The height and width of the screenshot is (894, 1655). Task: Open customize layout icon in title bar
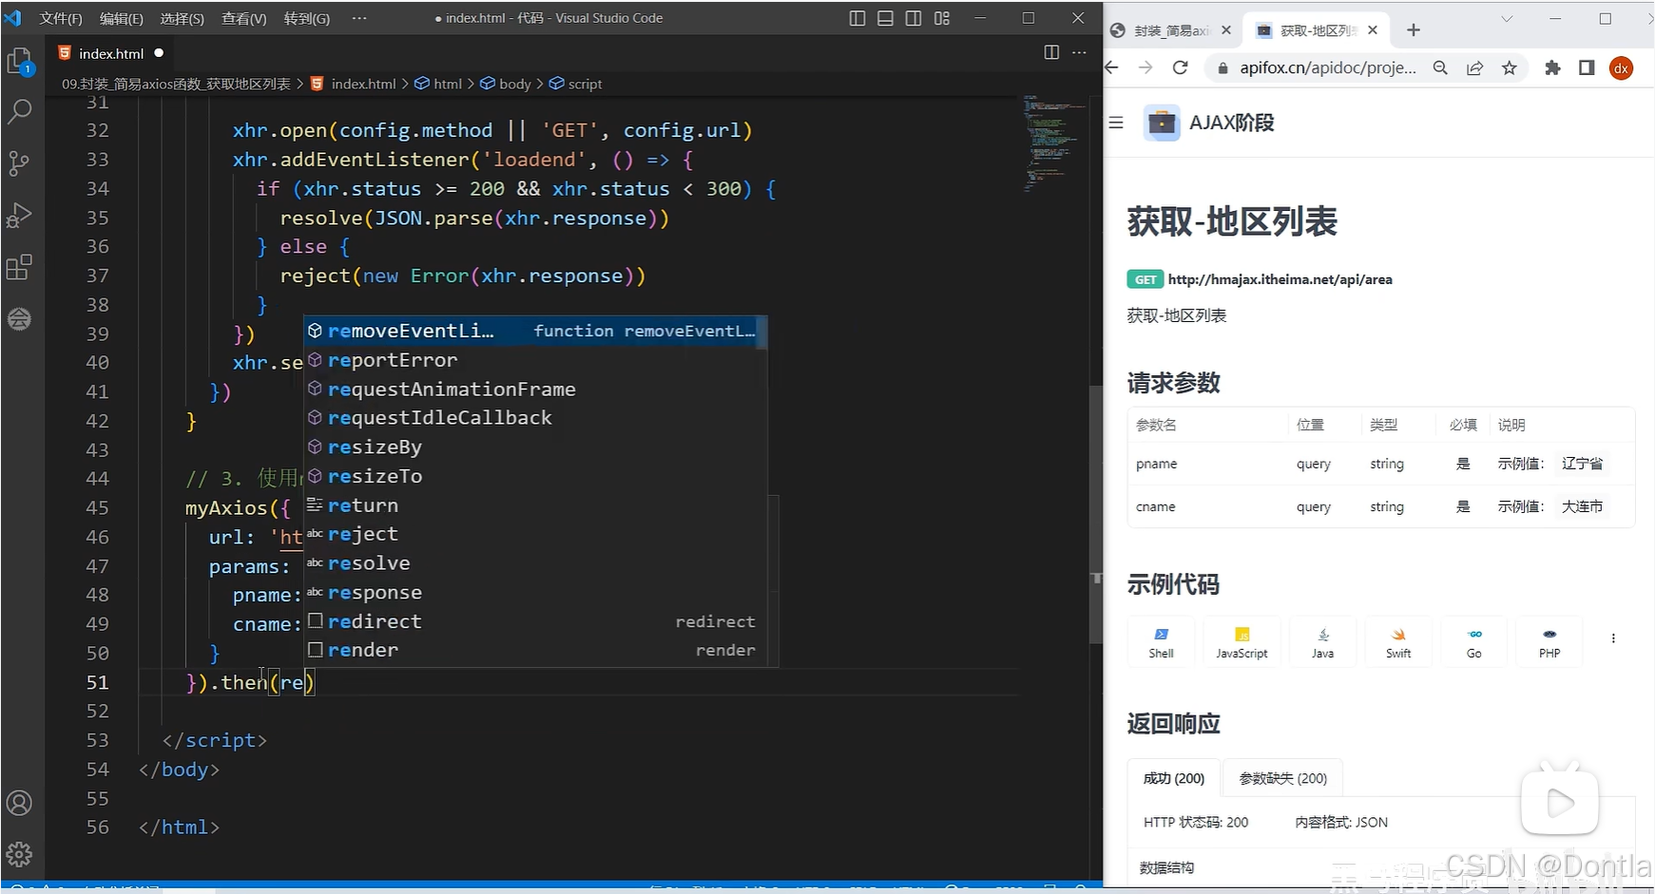[942, 18]
